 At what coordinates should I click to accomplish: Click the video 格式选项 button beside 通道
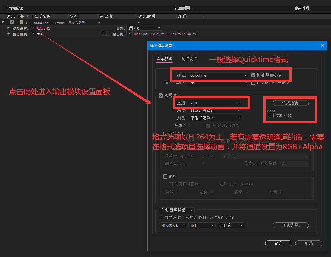(x=291, y=103)
